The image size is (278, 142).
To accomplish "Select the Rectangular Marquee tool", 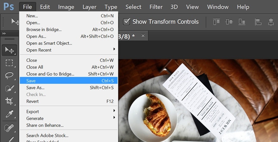I will coord(9,63).
